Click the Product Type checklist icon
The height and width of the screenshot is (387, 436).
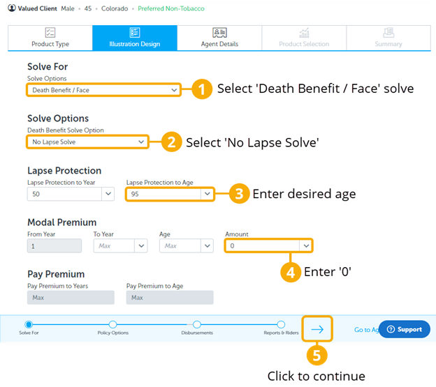(50, 33)
